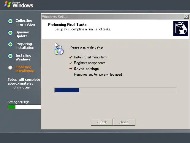Click the small CD and box icon beside 'Please wait'
Viewport: 190px width, 143px height.
(59, 50)
